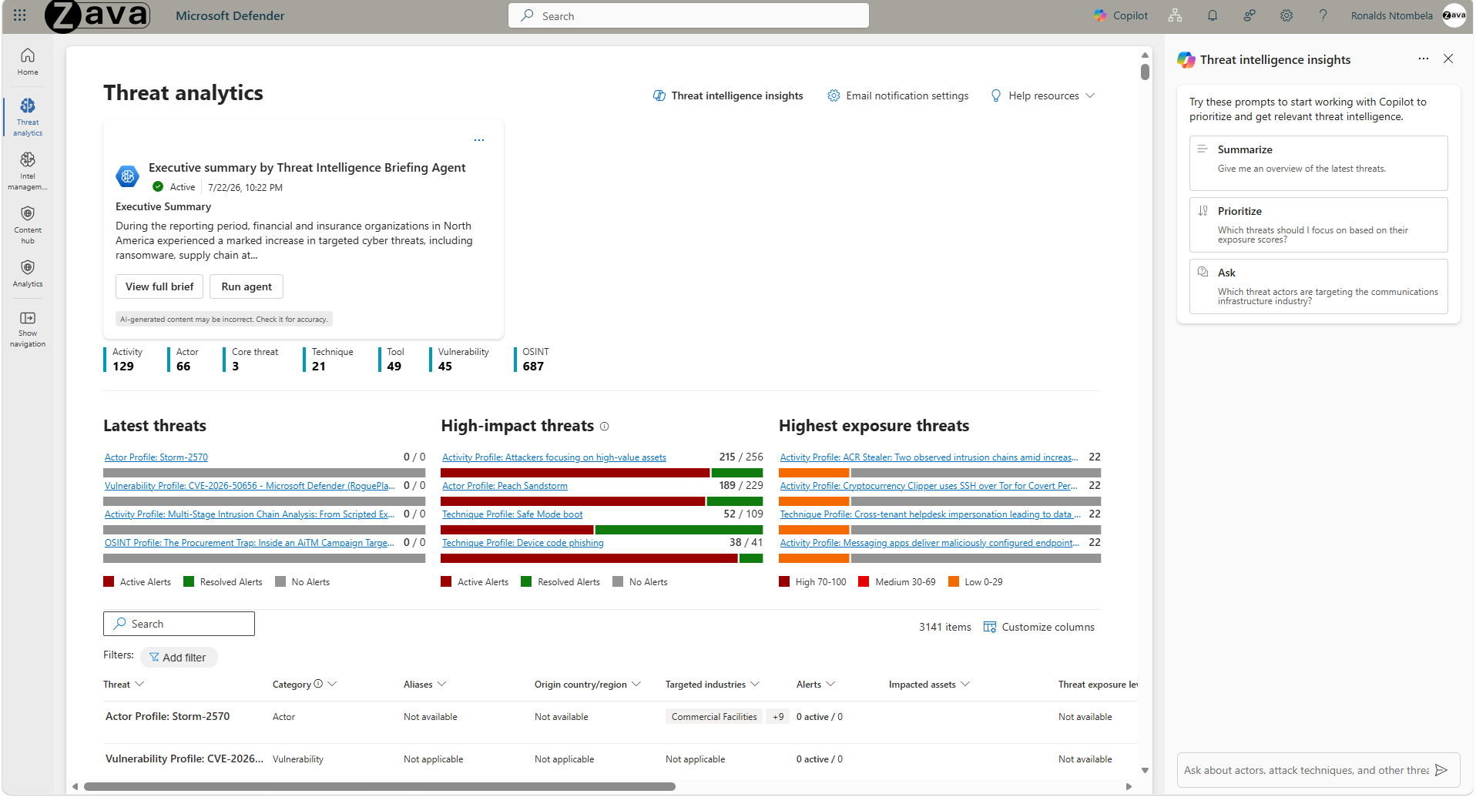1476x797 pixels.
Task: Click the horizontal scrollbar at bottom
Action: [379, 786]
